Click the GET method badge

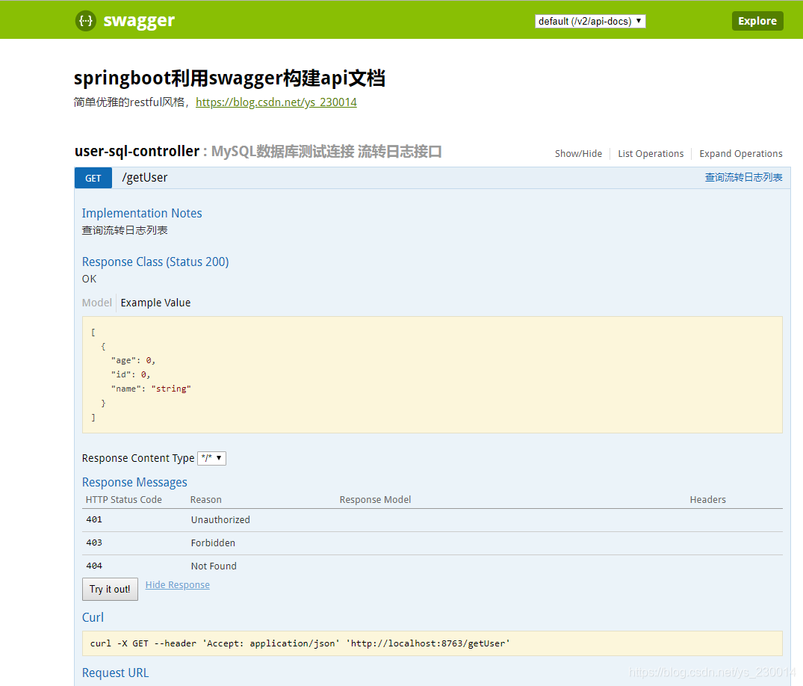pos(93,178)
